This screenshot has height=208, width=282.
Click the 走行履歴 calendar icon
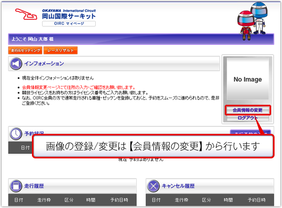point(16,186)
